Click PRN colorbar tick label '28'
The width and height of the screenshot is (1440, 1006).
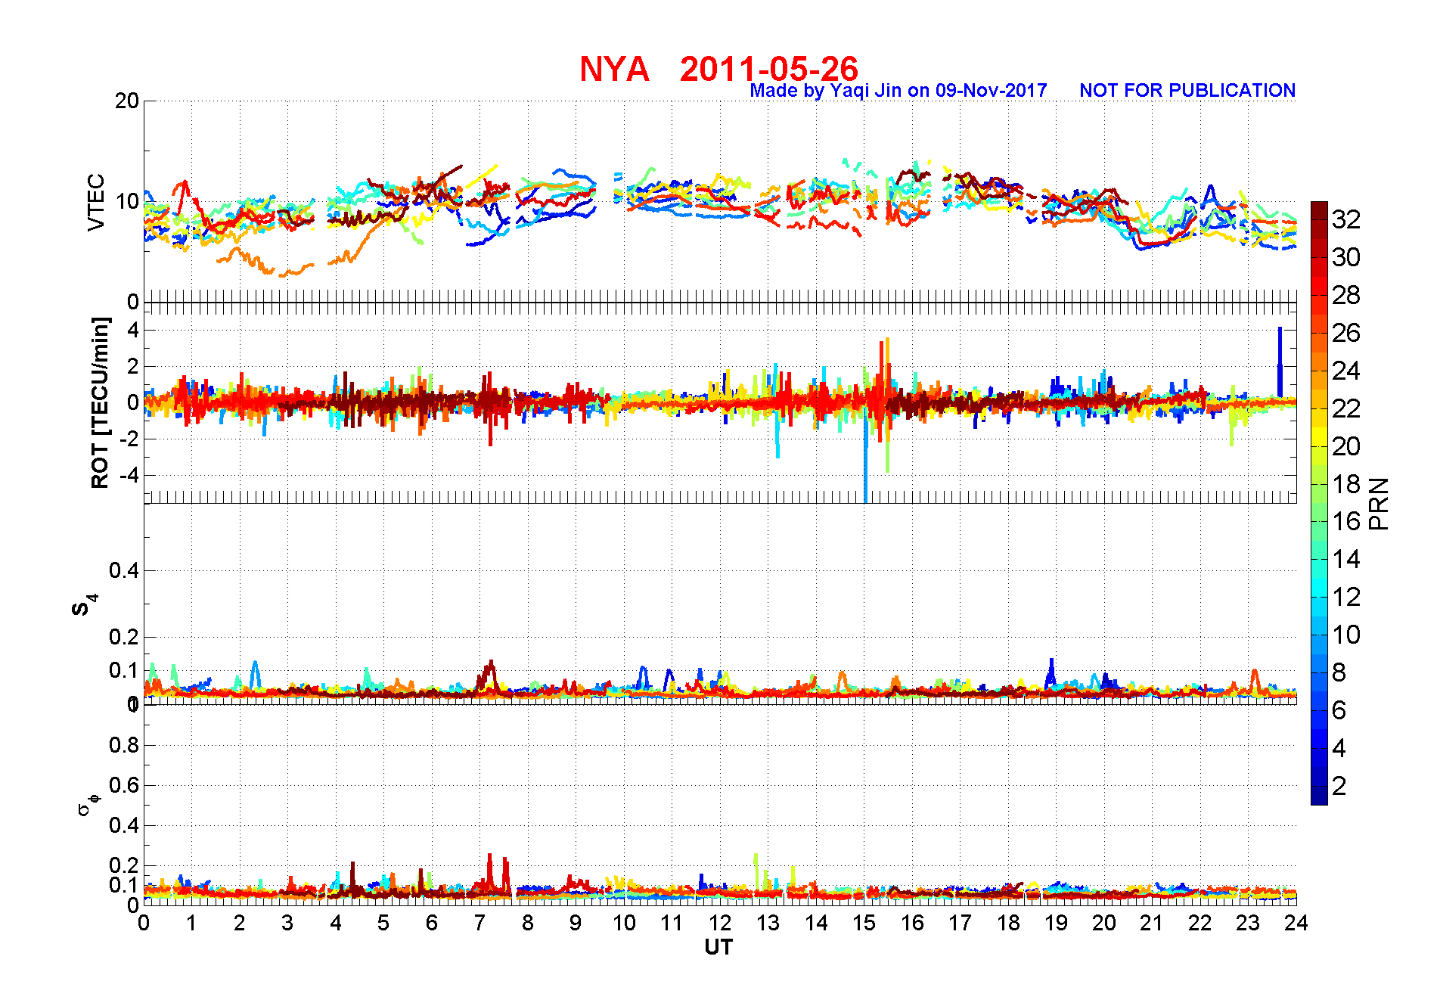coord(1346,295)
